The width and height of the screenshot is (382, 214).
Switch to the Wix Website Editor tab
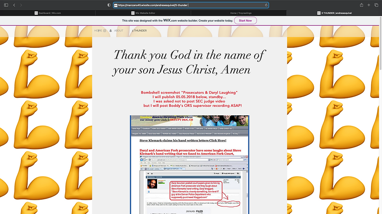(143, 13)
